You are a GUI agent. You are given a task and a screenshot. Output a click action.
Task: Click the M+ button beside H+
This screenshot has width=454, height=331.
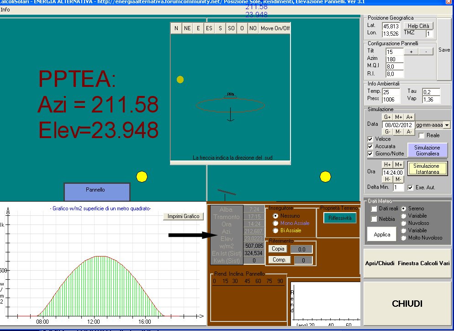(x=398, y=165)
